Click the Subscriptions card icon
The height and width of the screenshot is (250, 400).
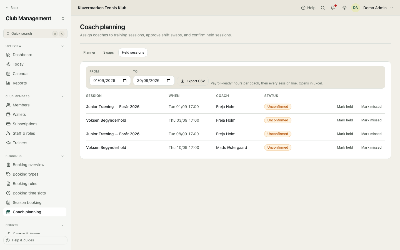tap(8, 124)
